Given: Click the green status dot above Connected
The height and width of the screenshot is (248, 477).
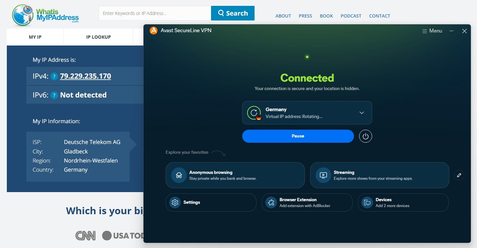Looking at the screenshot, I should pyautogui.click(x=307, y=57).
